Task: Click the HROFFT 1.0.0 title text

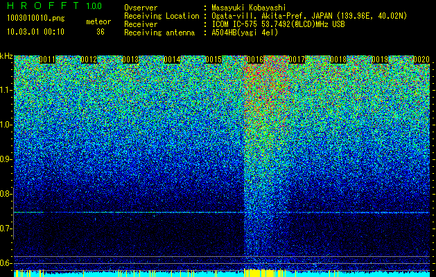Action: point(54,6)
